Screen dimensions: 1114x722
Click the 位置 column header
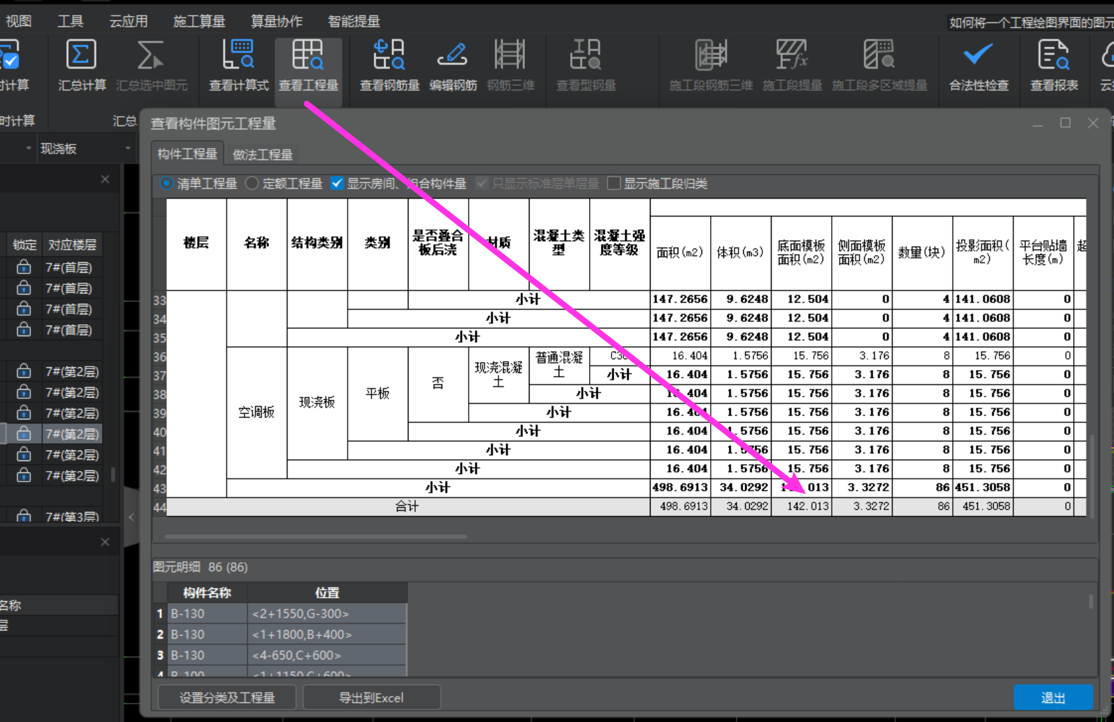coord(327,593)
